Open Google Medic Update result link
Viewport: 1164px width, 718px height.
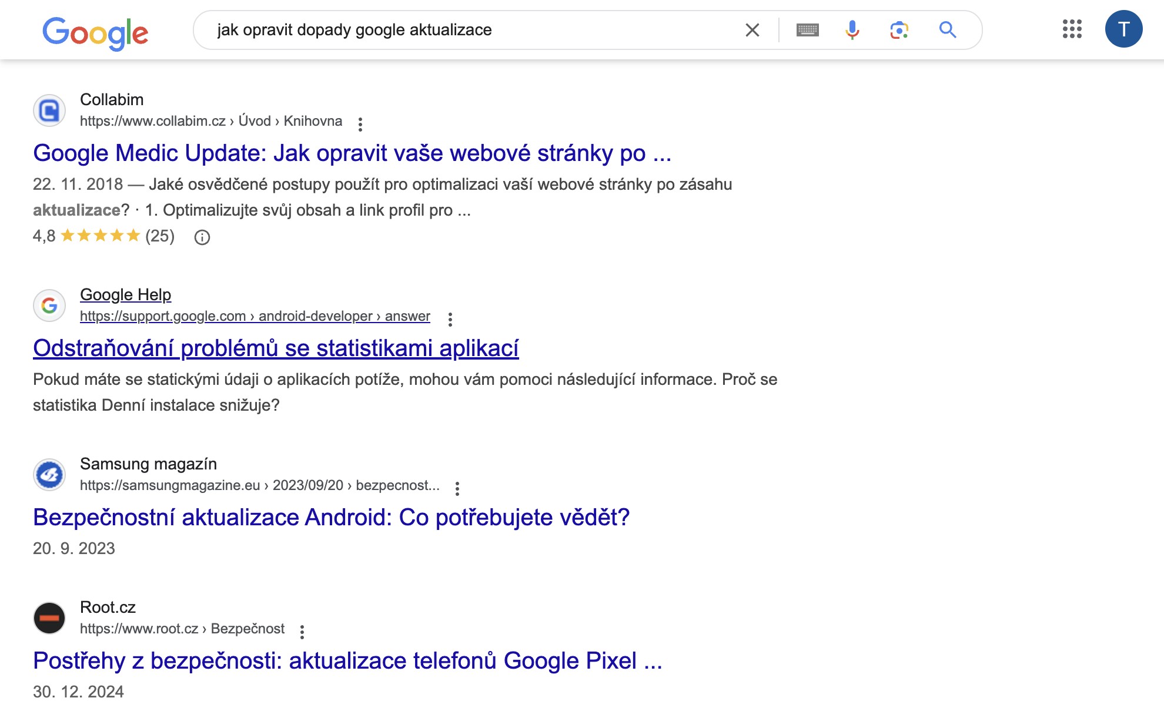[x=352, y=153]
